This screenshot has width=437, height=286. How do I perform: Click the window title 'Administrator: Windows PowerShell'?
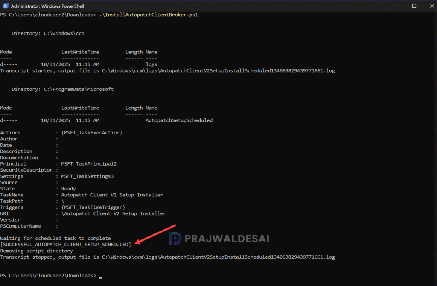47,6
